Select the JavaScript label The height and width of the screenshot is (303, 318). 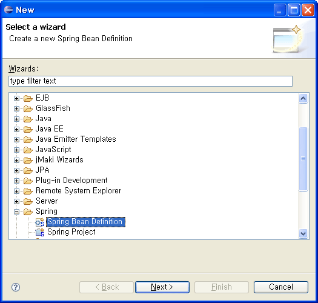point(53,150)
